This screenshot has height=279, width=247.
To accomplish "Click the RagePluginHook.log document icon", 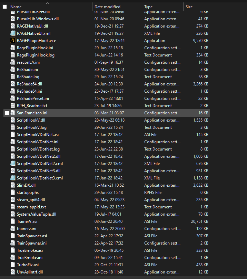I will pos(13,55).
